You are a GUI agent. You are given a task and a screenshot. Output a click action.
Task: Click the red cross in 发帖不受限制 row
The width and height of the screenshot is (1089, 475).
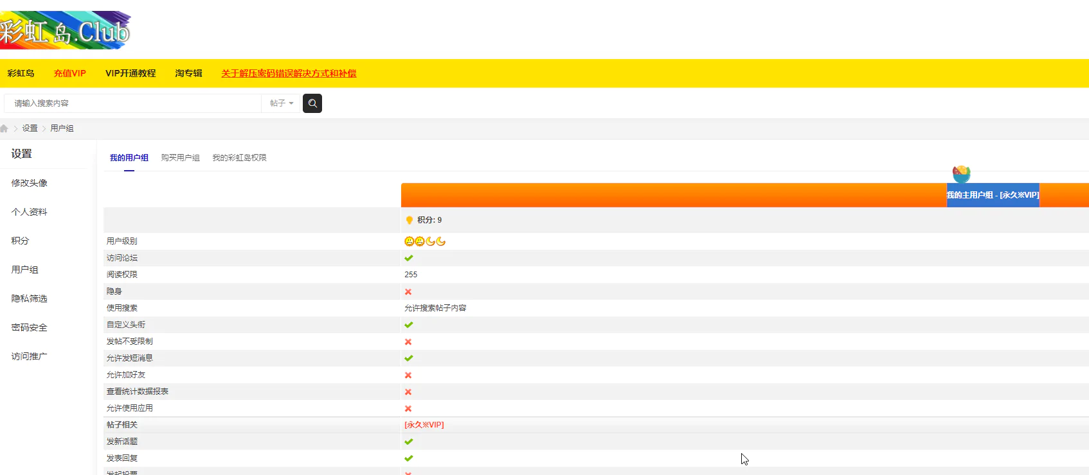point(408,341)
